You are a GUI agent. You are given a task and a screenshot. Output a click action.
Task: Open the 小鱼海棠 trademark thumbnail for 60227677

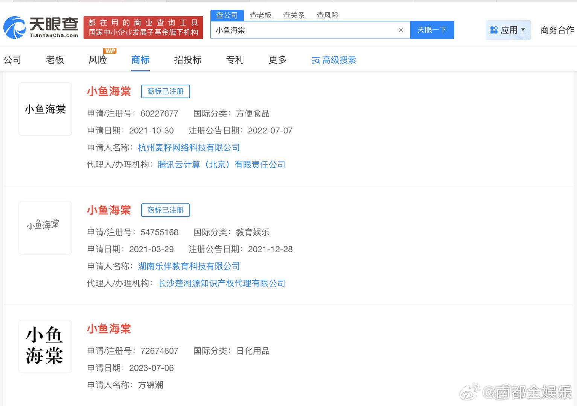45,109
